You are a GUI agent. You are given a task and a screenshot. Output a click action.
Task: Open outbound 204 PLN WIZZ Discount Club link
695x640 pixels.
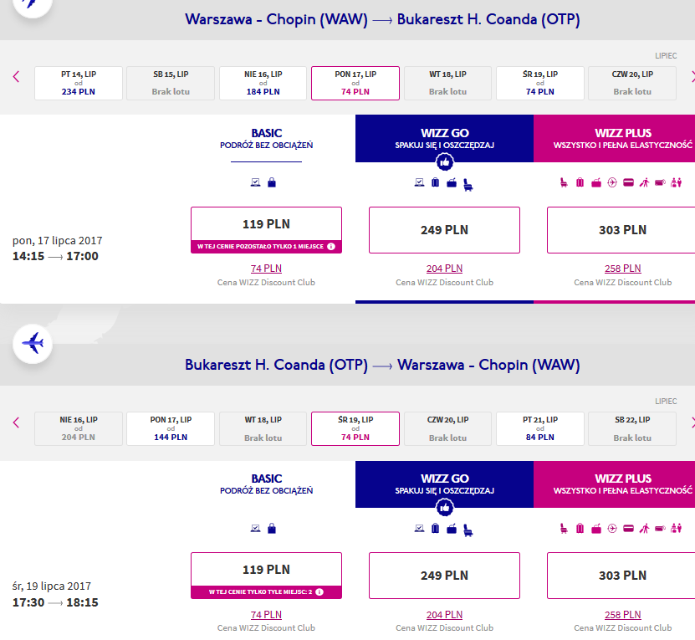coord(445,269)
